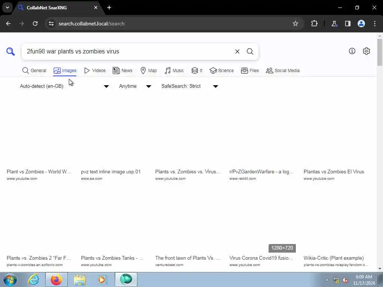Open result 'Plants vs. Zombies vs. Virus...'
This screenshot has width=383, height=287.
coord(188,172)
